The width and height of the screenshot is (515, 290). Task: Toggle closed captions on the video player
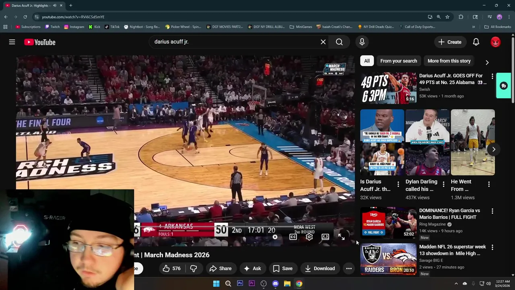coord(293,237)
